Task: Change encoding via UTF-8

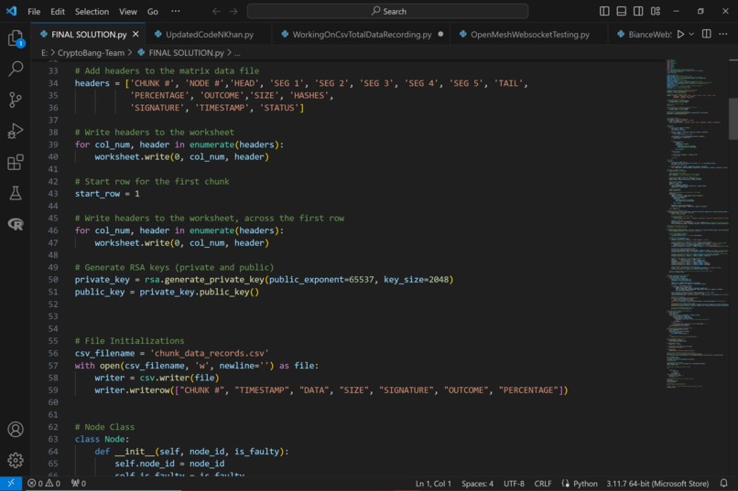Action: [x=514, y=483]
